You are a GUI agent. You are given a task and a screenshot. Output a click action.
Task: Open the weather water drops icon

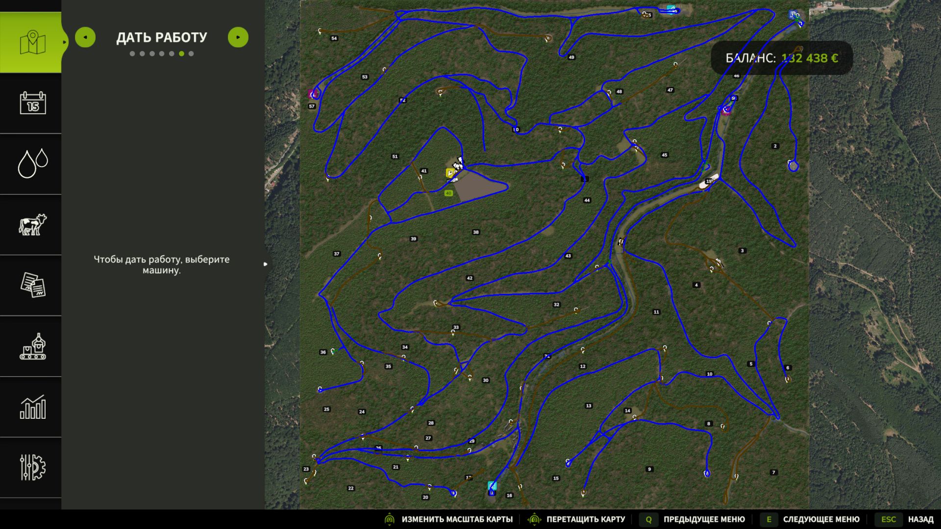click(32, 164)
